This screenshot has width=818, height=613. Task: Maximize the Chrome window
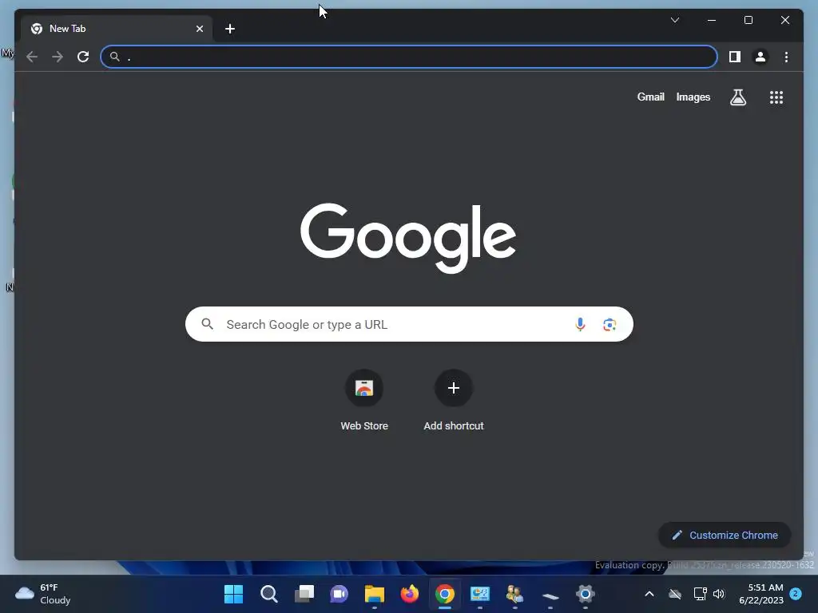tap(748, 20)
